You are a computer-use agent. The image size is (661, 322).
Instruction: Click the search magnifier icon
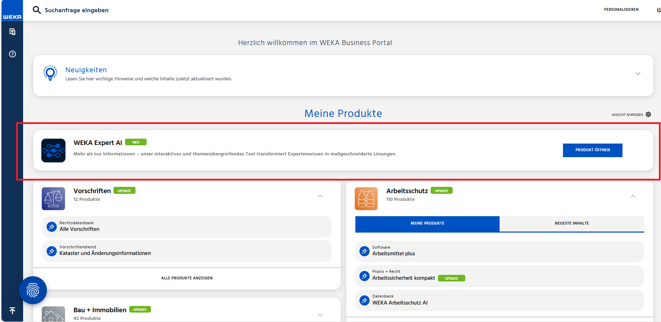pos(37,10)
